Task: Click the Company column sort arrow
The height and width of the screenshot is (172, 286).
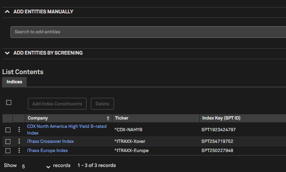Action: [x=108, y=118]
